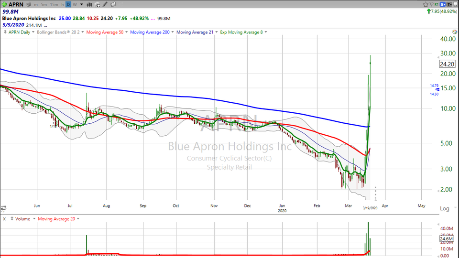
Task: Click the 99.8M volume text at top-left
Action: click(x=11, y=11)
